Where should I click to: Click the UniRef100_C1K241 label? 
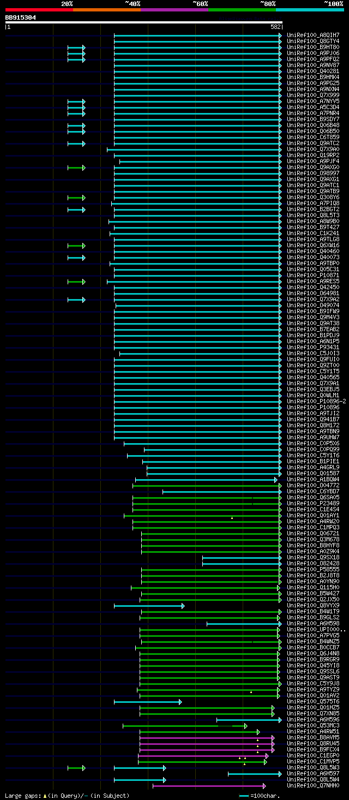tap(313, 233)
